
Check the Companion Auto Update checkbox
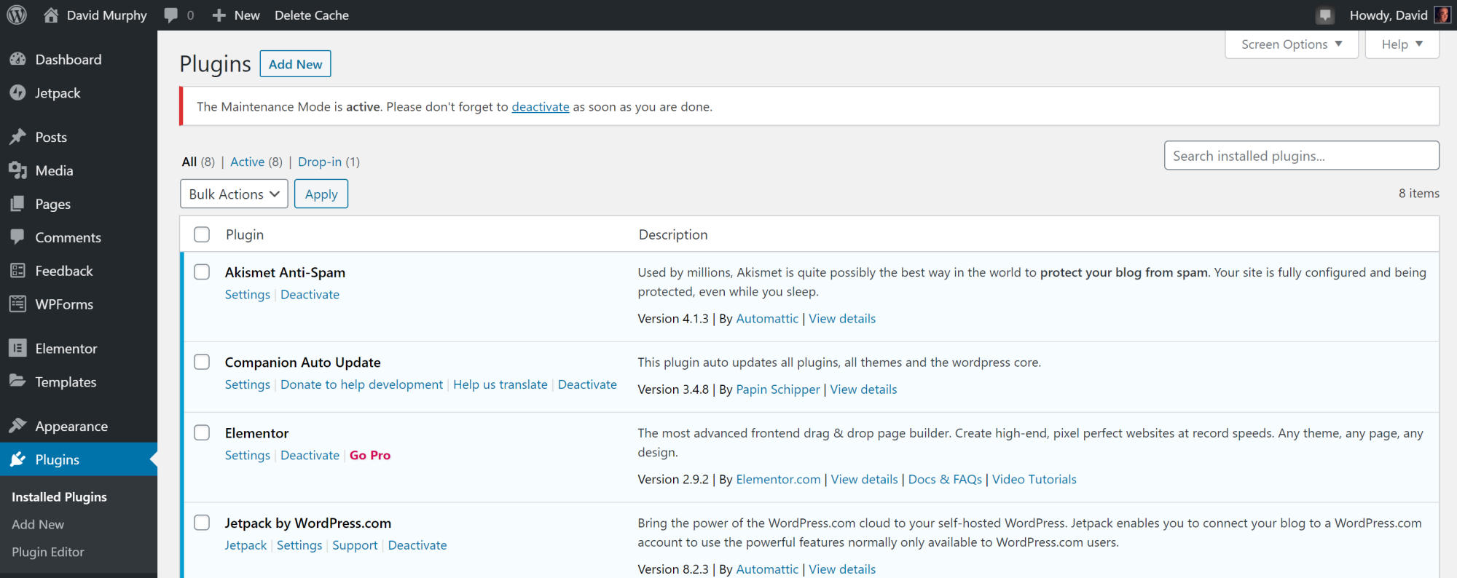tap(202, 362)
